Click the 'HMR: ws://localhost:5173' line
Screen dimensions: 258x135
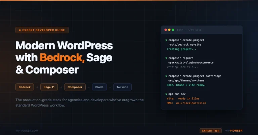[x=186, y=103]
